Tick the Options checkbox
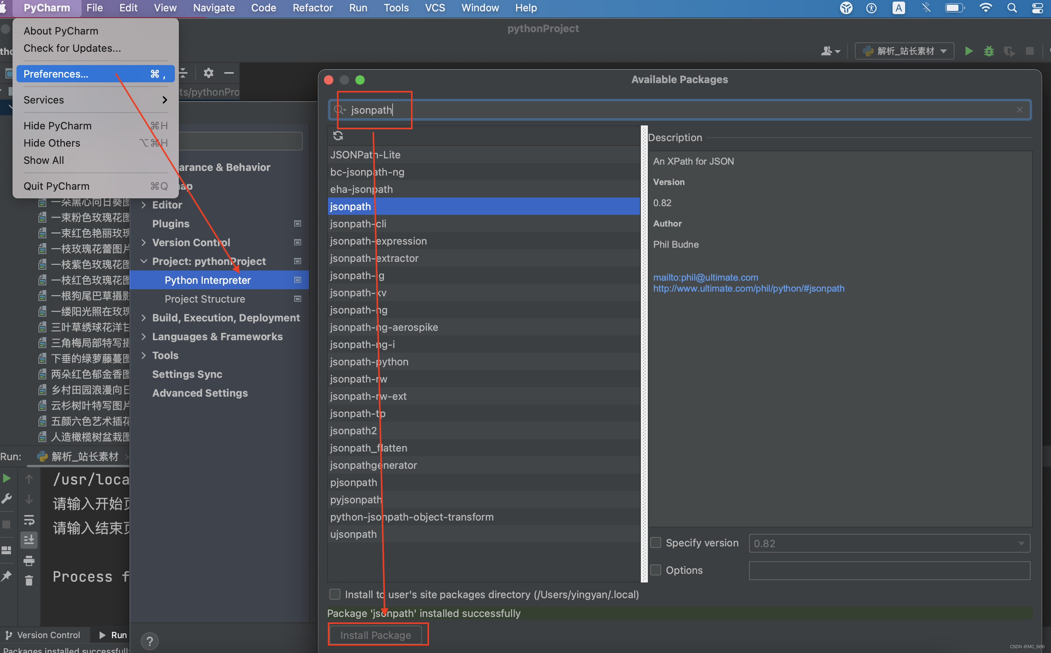Viewport: 1051px width, 653px height. coord(656,570)
